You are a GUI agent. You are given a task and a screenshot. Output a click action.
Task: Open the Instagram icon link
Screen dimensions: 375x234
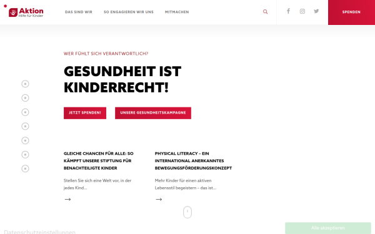pos(302,11)
